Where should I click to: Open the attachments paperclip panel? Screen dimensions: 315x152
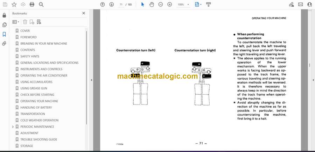tap(4, 44)
